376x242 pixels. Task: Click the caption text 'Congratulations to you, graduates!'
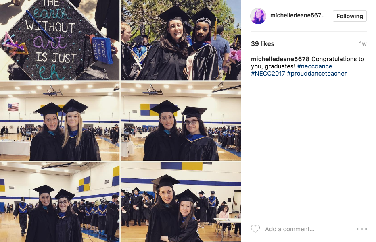(308, 63)
